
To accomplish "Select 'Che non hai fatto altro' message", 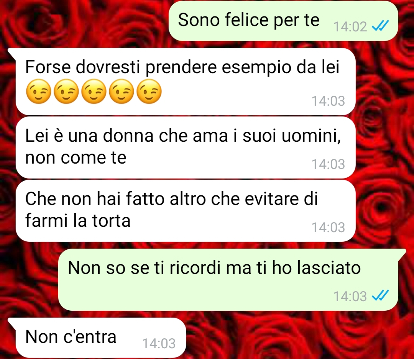I will coord(186,211).
